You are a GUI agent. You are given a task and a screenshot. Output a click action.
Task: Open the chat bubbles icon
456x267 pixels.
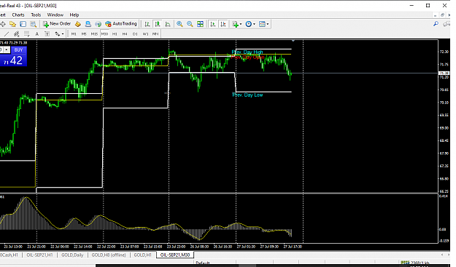(447, 24)
